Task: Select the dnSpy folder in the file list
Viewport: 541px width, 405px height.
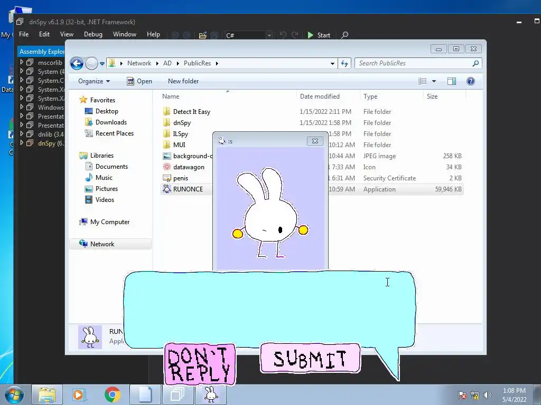Action: pyautogui.click(x=182, y=122)
